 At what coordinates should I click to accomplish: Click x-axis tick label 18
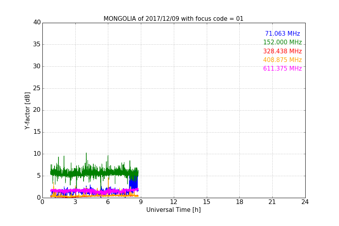(240, 202)
